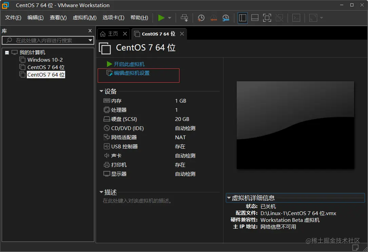Click the 显示器 display row
This screenshot has height=252, width=368.
[150, 174]
